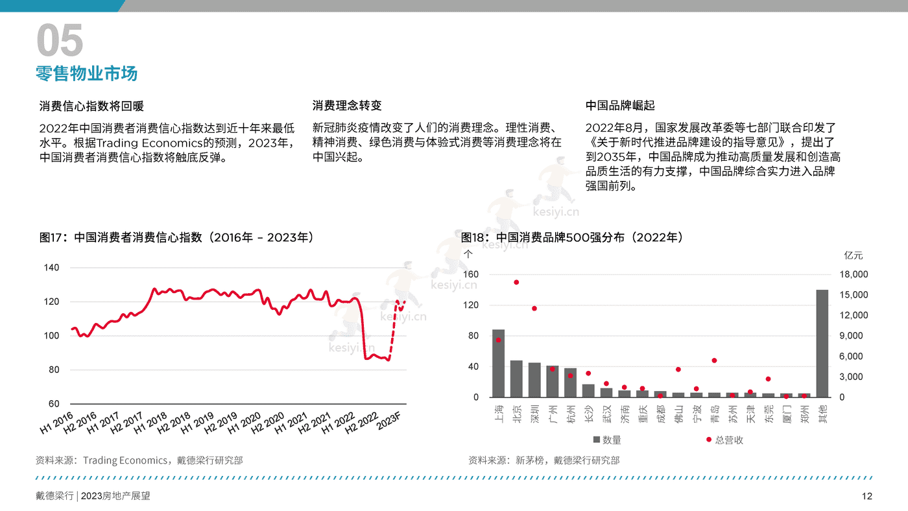
Task: Click the subheading 消费信心指数将回暖
Action: click(91, 105)
